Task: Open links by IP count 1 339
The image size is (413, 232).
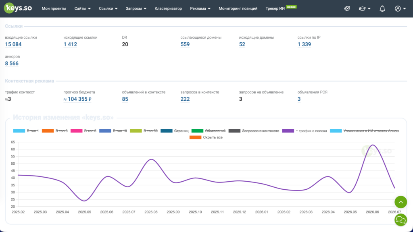Action: (304, 44)
